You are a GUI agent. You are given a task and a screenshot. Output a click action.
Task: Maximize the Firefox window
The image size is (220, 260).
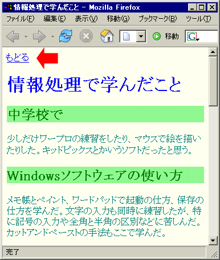pos(201,7)
